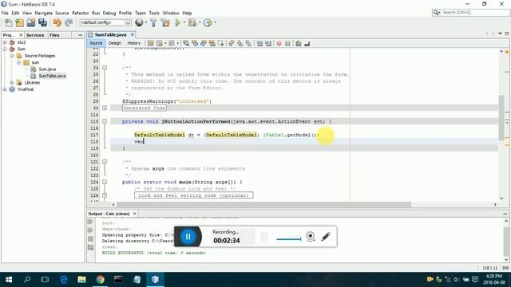The width and height of the screenshot is (511, 287).
Task: Expand the Libraries node
Action: click(x=11, y=83)
